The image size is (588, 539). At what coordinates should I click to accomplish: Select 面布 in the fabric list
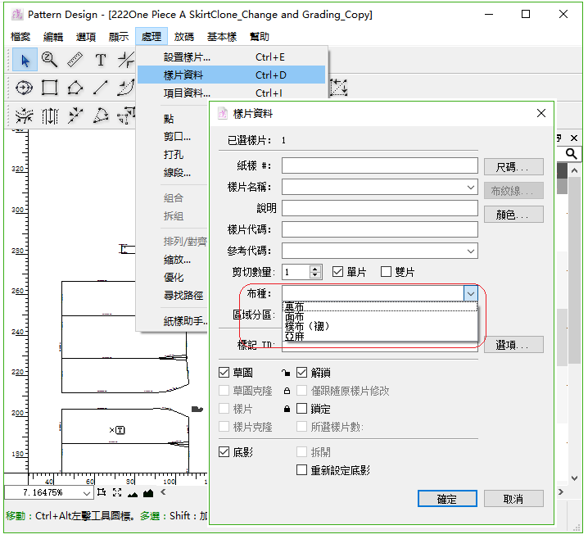tap(295, 316)
